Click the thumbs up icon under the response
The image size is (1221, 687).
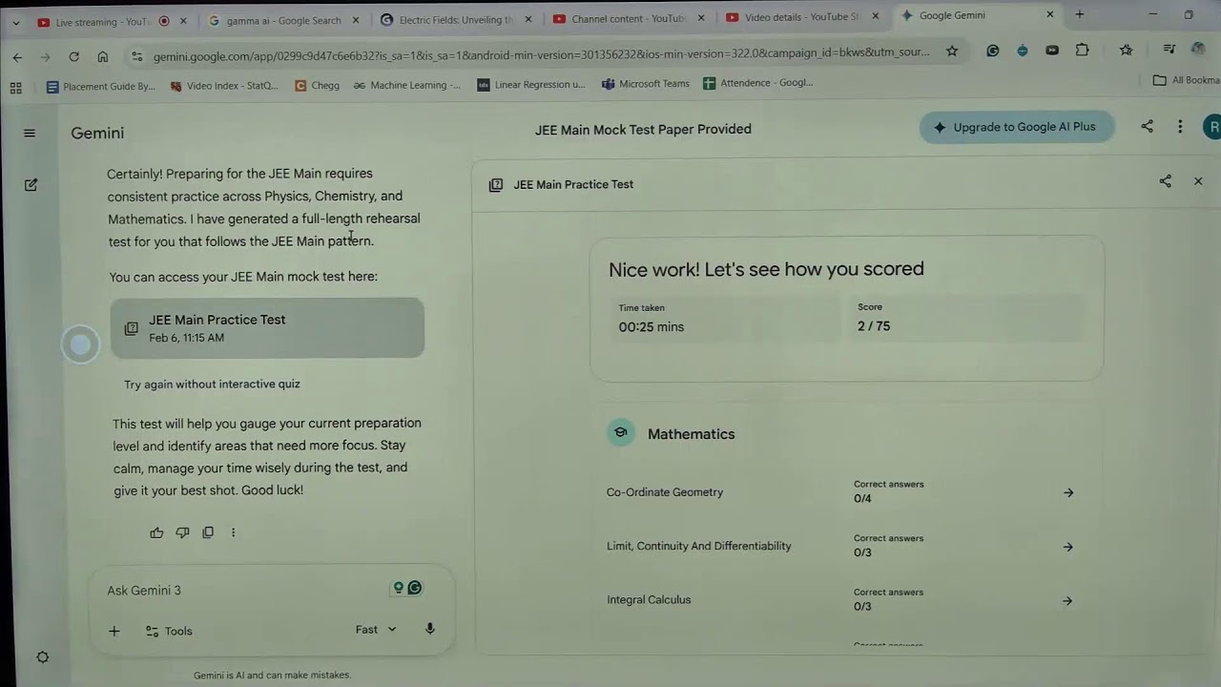point(156,532)
